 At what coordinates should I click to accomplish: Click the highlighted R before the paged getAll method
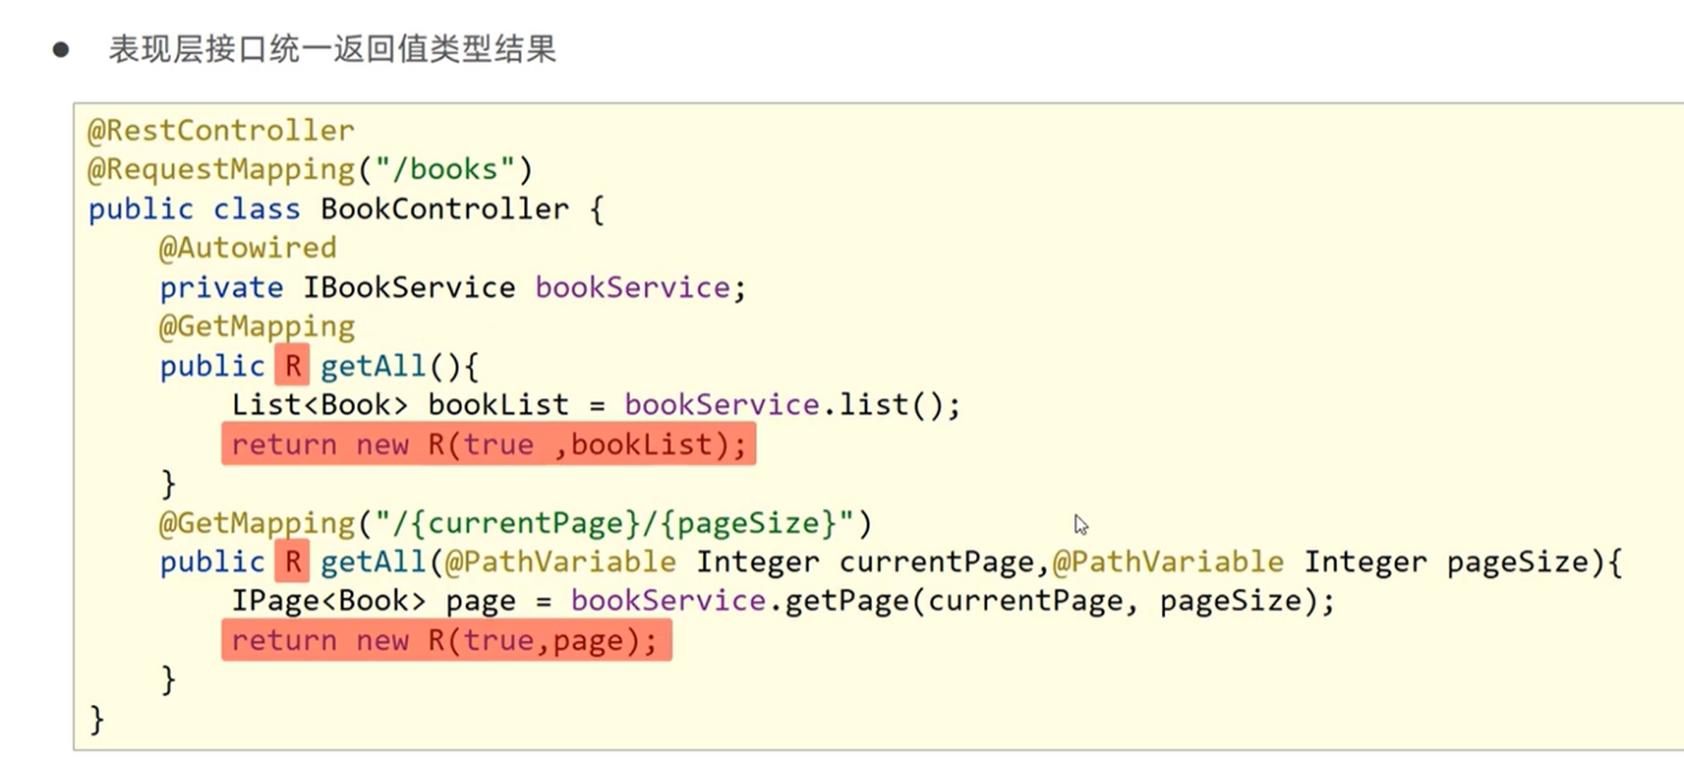pyautogui.click(x=292, y=561)
